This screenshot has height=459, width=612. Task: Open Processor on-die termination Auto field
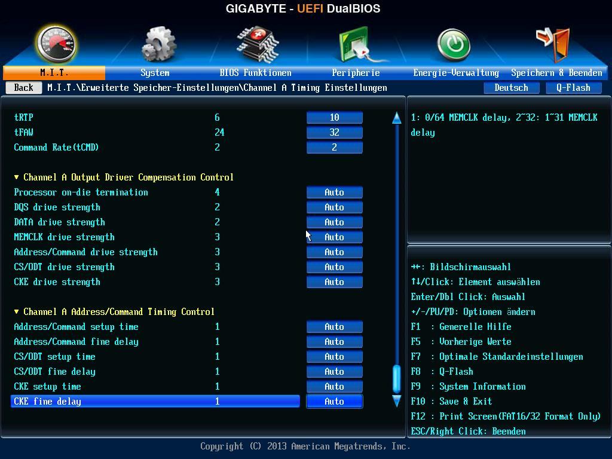335,192
